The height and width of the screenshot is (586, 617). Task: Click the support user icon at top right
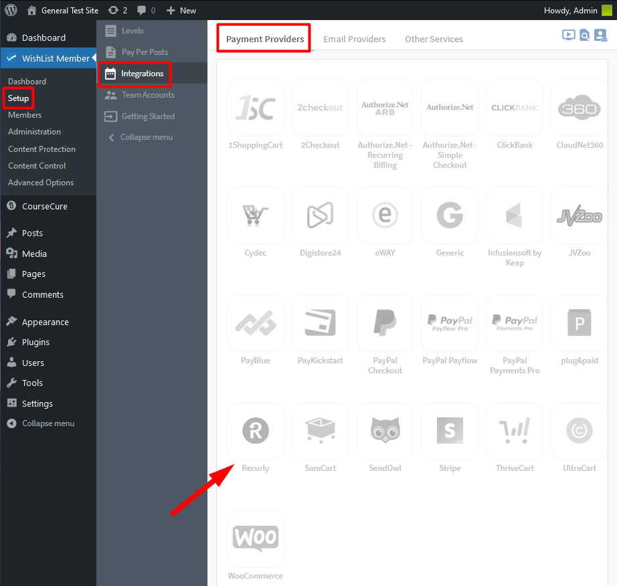600,35
